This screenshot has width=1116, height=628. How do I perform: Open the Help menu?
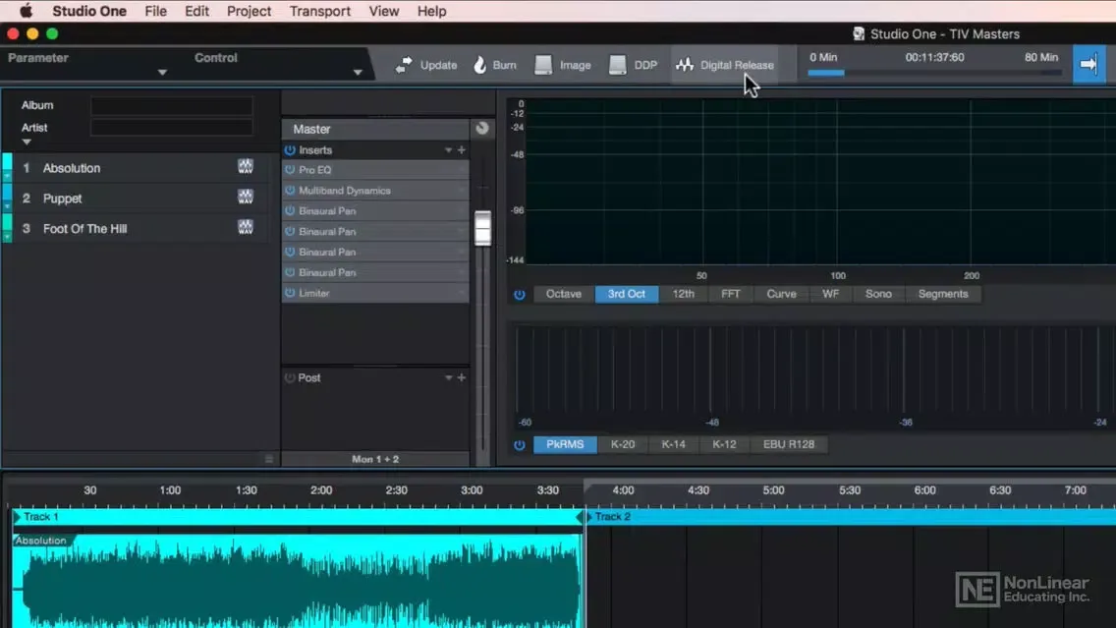431,11
